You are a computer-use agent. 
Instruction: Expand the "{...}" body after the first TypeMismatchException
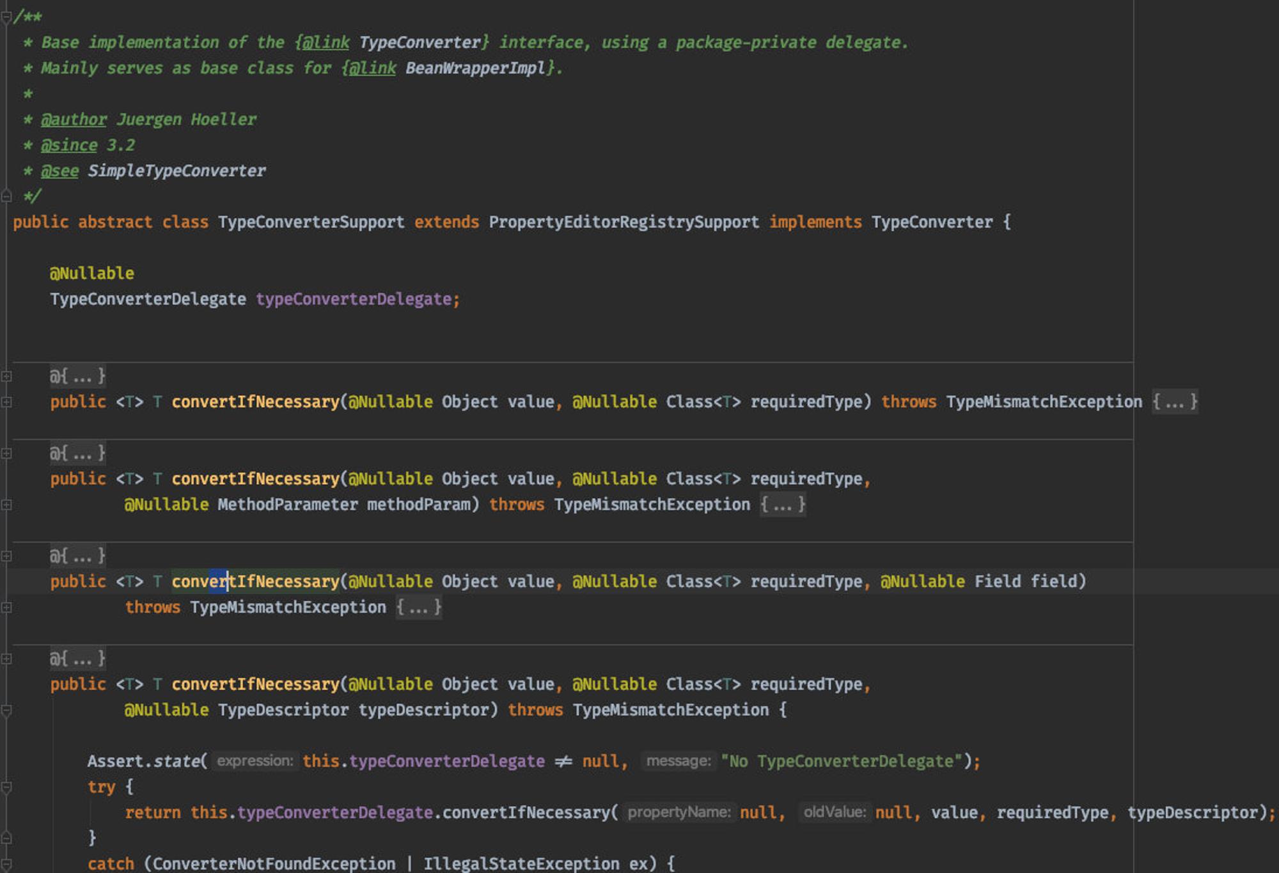1175,402
